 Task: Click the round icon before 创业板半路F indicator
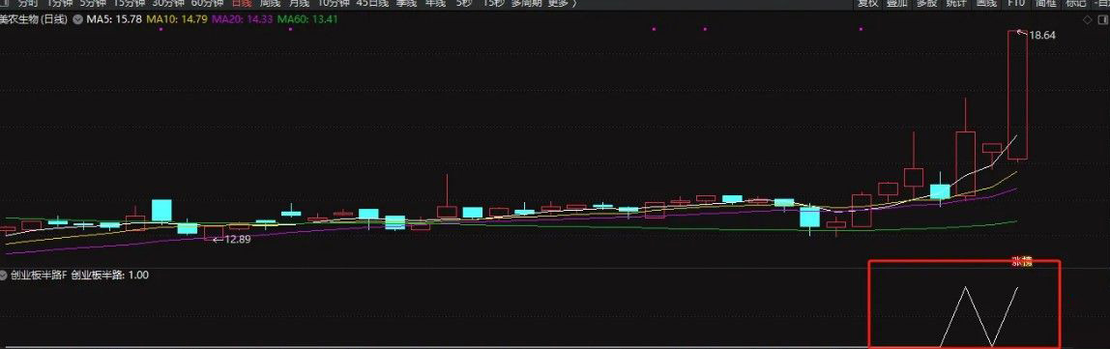3,275
